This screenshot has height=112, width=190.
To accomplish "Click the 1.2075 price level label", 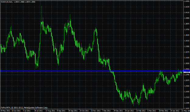I will click(x=187, y=108).
